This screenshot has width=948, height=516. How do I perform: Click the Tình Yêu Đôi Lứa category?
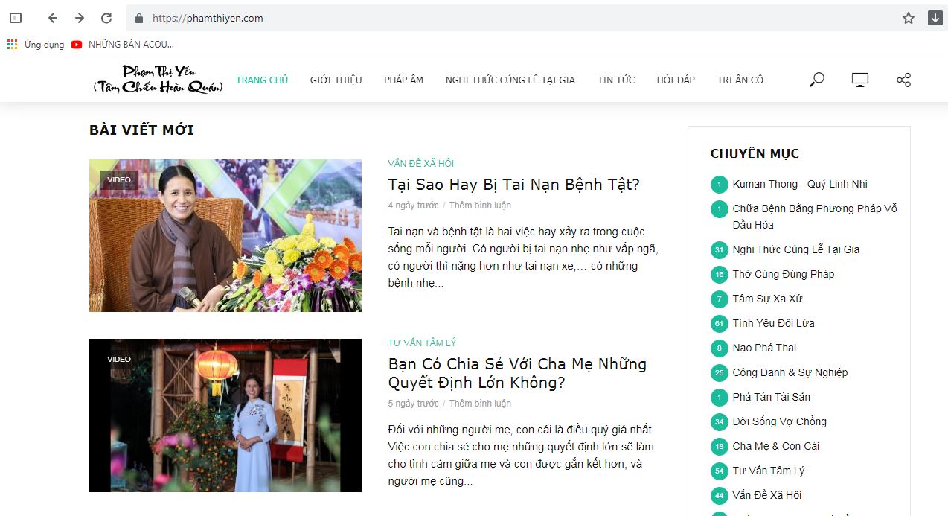click(x=773, y=323)
